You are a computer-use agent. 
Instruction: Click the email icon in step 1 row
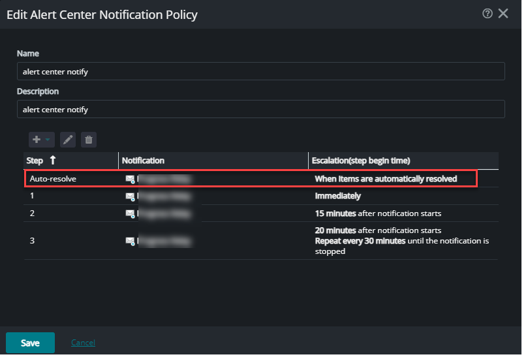point(130,196)
